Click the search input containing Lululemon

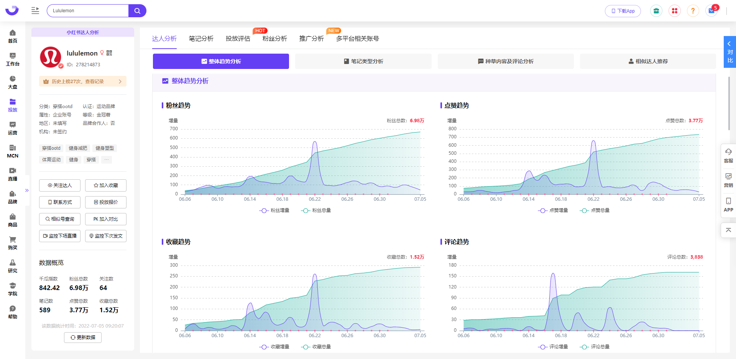[88, 11]
